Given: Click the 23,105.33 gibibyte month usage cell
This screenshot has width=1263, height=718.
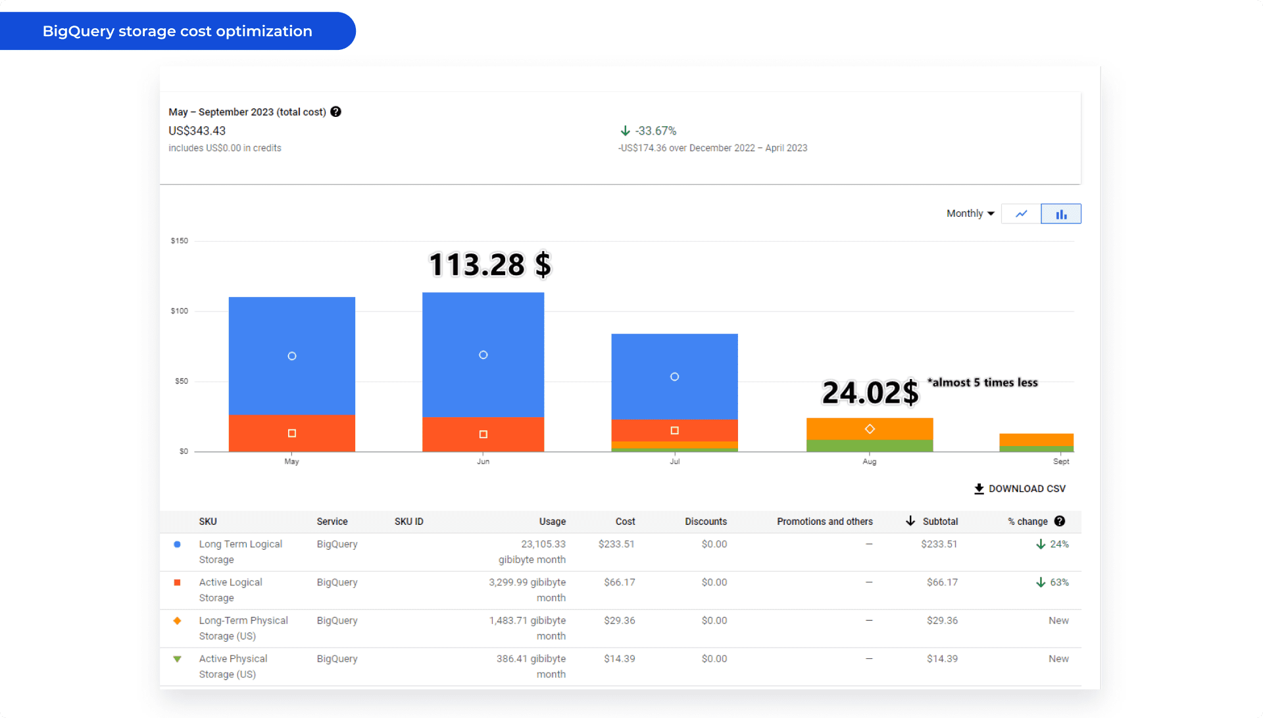Looking at the screenshot, I should pos(532,552).
